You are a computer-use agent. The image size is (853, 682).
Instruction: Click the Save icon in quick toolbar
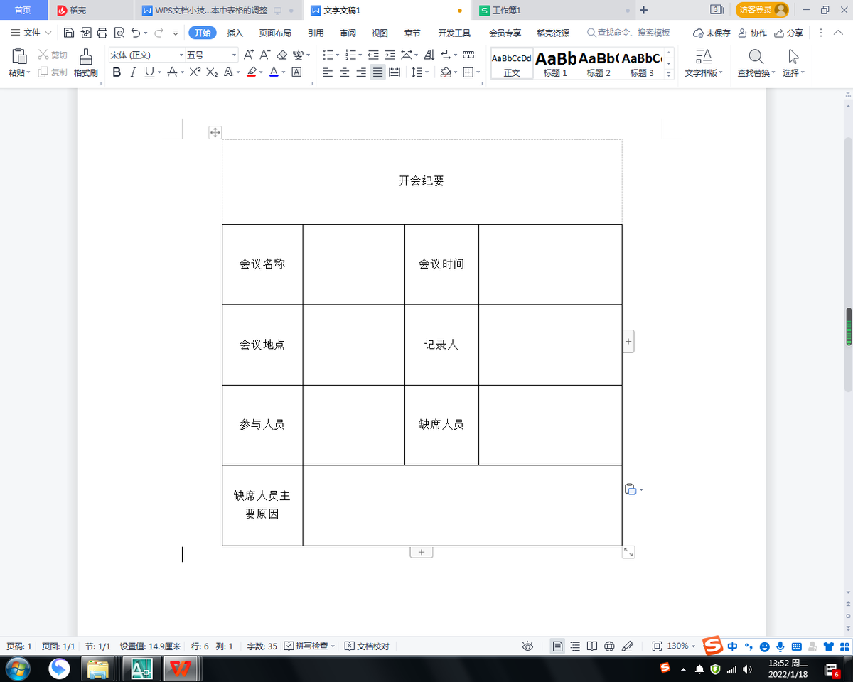point(69,33)
